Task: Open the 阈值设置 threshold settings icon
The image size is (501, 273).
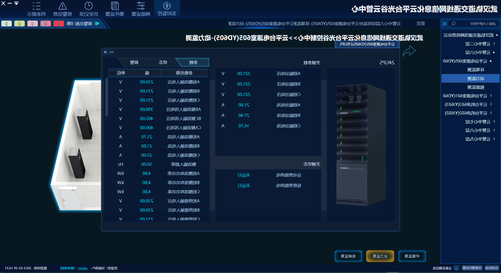Action: (141, 6)
